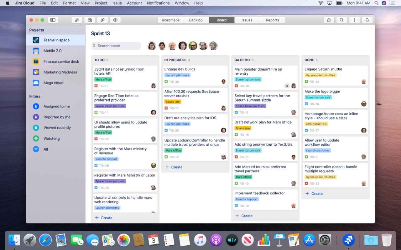Screen dimensions: 401x250
Task: Toggle the sidebar visibility button
Action: (53, 20)
